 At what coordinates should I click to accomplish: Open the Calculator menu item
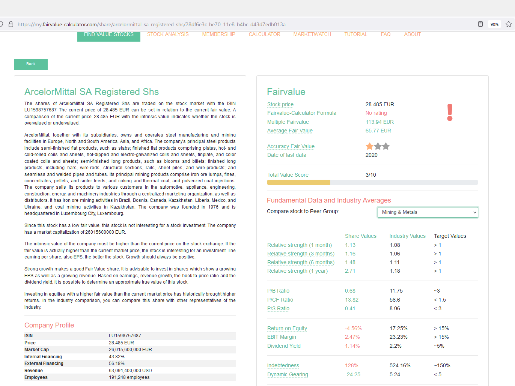point(265,35)
